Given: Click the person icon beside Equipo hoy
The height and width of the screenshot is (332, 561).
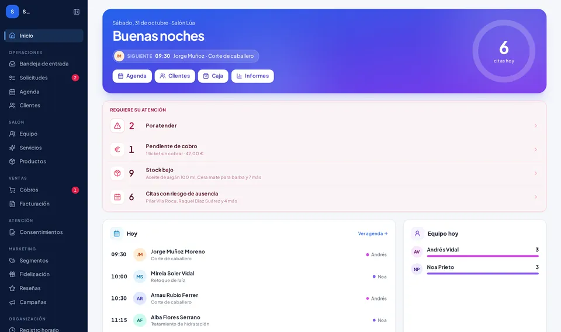Looking at the screenshot, I should pos(417,234).
